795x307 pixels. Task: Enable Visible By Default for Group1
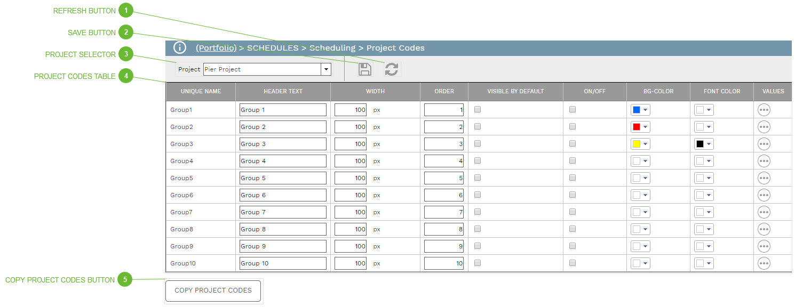click(x=478, y=109)
